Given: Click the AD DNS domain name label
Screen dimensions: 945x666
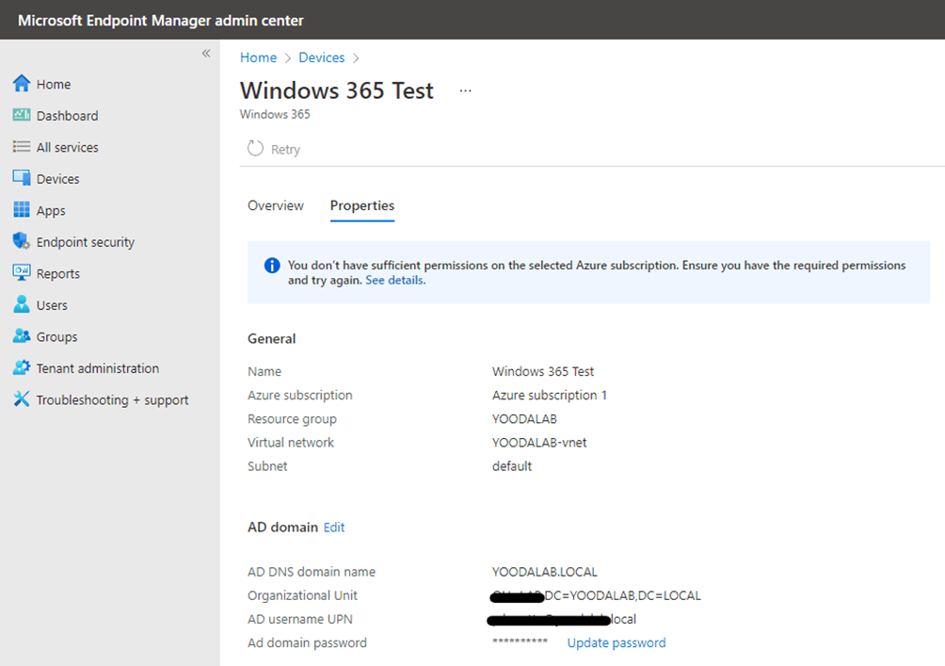Looking at the screenshot, I should [312, 571].
